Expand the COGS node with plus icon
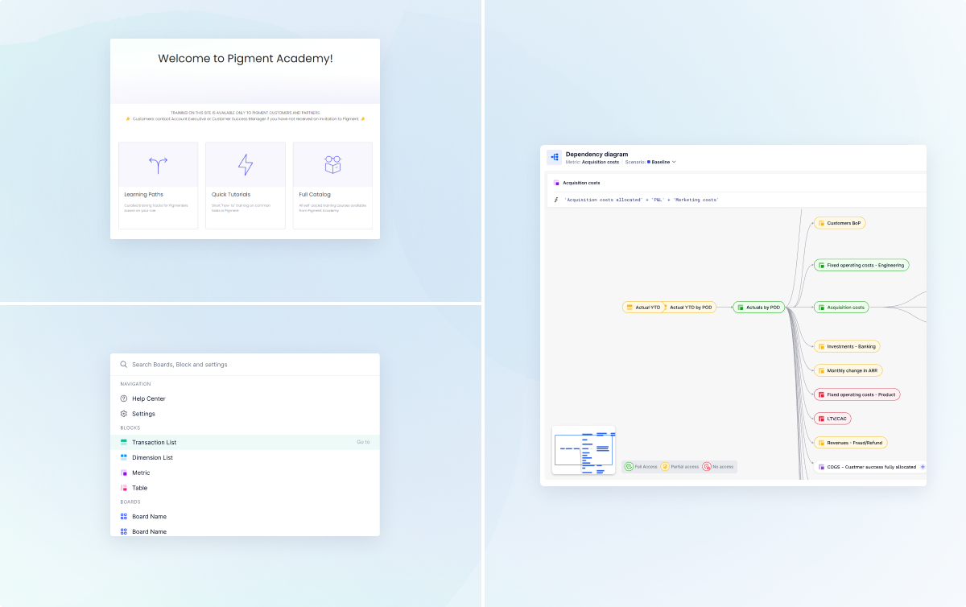The height and width of the screenshot is (607, 966). coord(923,467)
